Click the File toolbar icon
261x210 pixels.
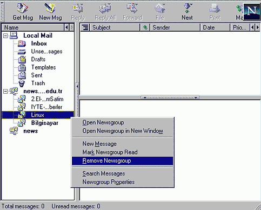tap(160, 8)
